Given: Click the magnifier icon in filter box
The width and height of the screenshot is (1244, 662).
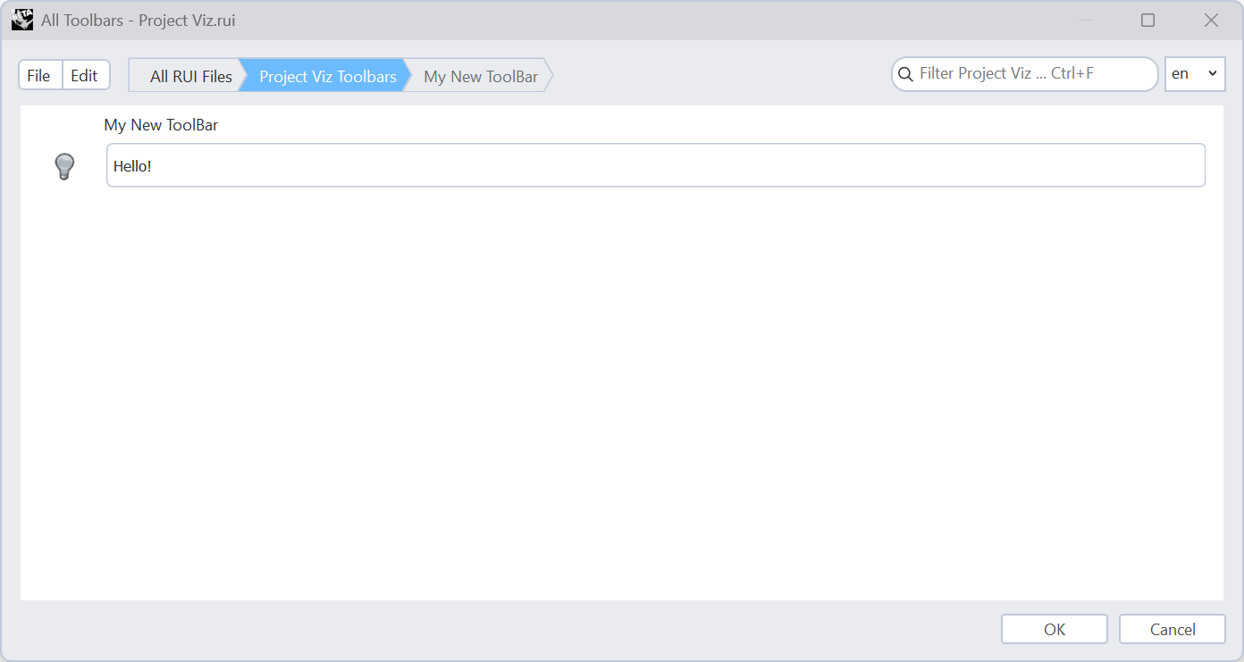Looking at the screenshot, I should click(905, 74).
